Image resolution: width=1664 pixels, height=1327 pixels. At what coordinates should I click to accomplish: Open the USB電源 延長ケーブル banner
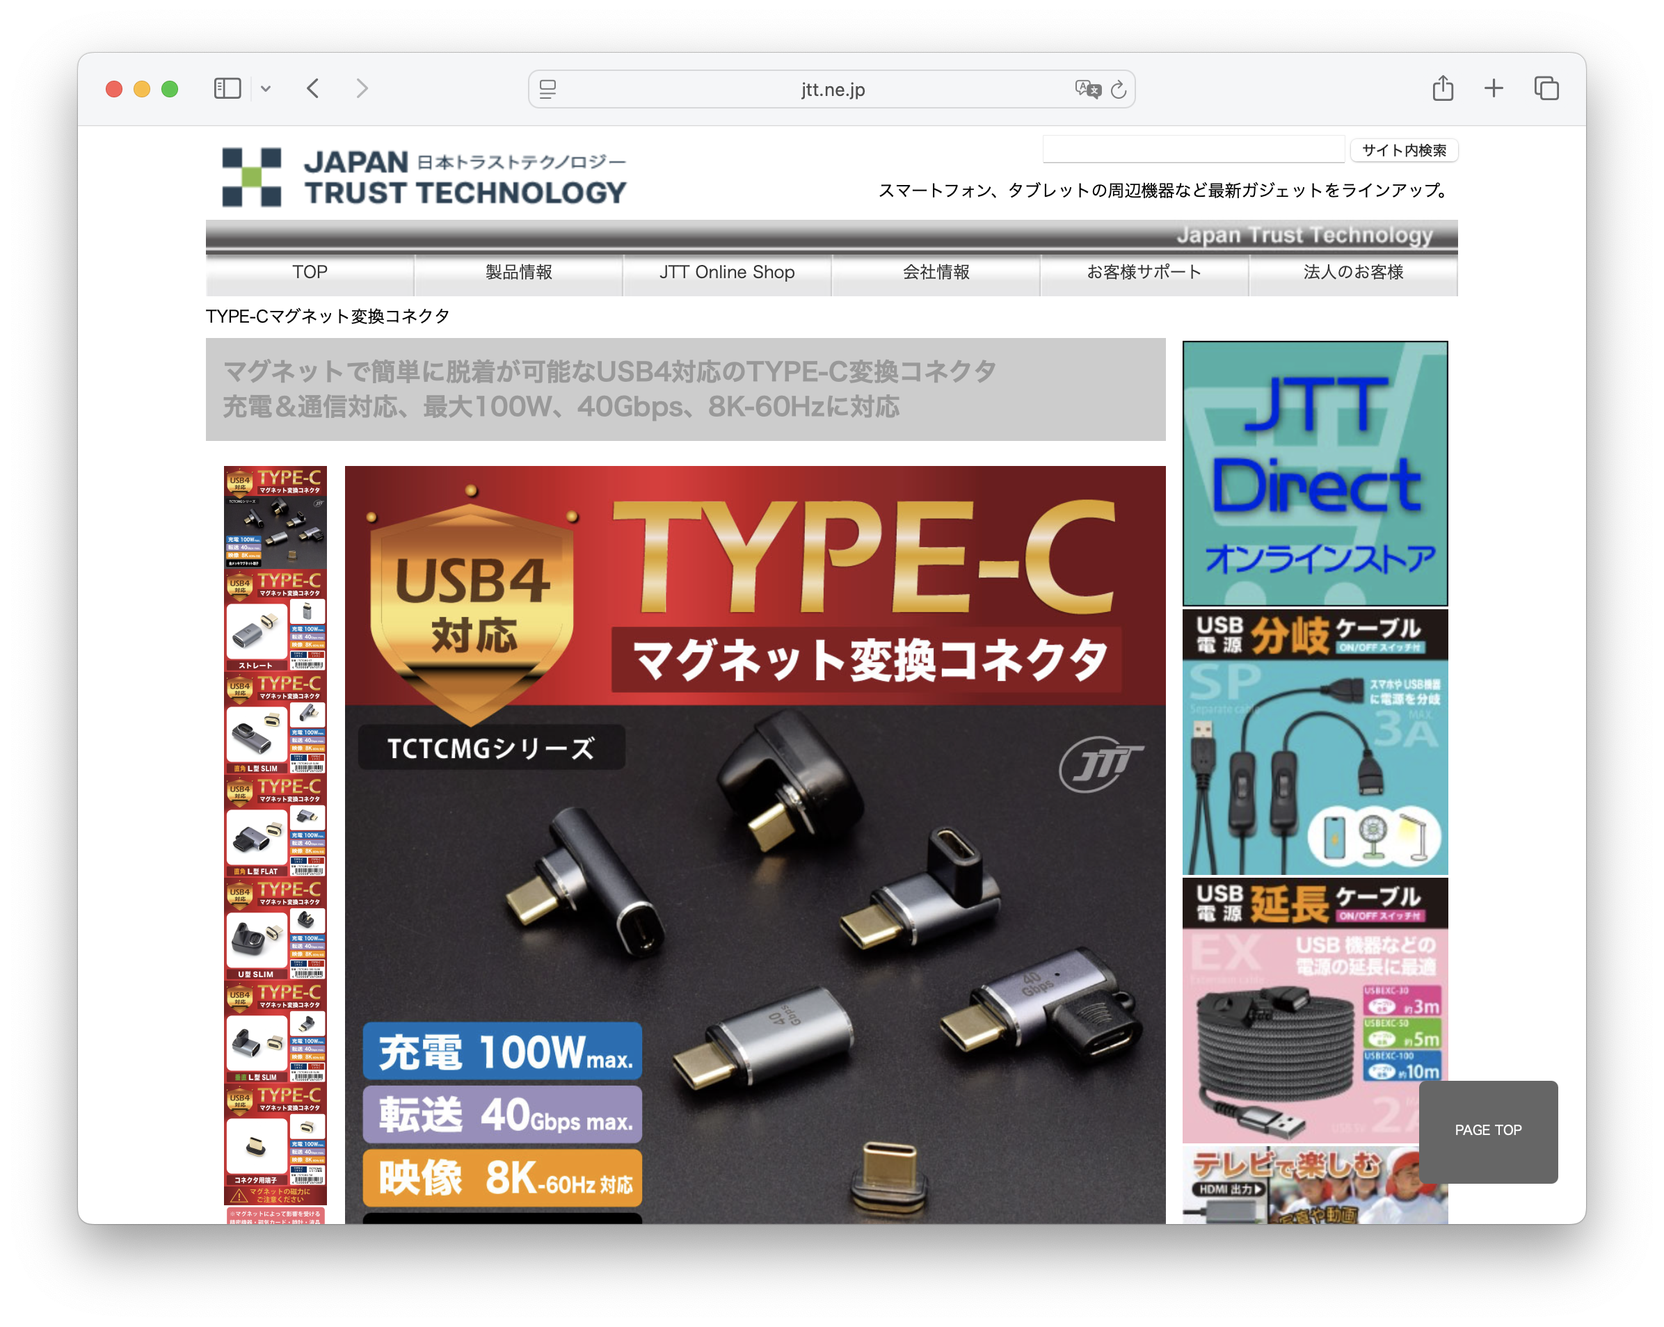[1315, 1011]
